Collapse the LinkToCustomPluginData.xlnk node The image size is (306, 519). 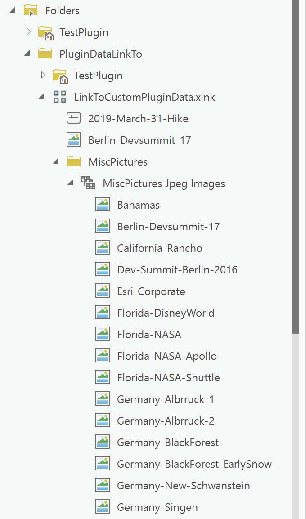point(41,96)
